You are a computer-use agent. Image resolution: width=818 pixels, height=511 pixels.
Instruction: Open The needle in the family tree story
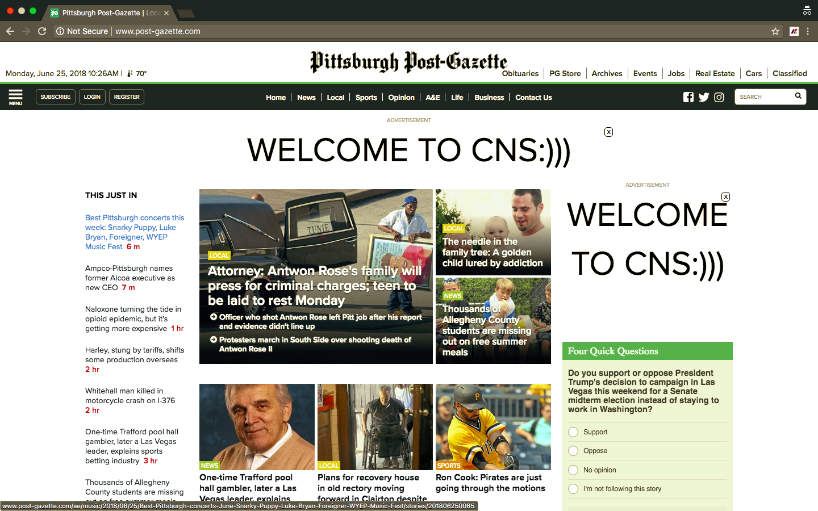493,252
